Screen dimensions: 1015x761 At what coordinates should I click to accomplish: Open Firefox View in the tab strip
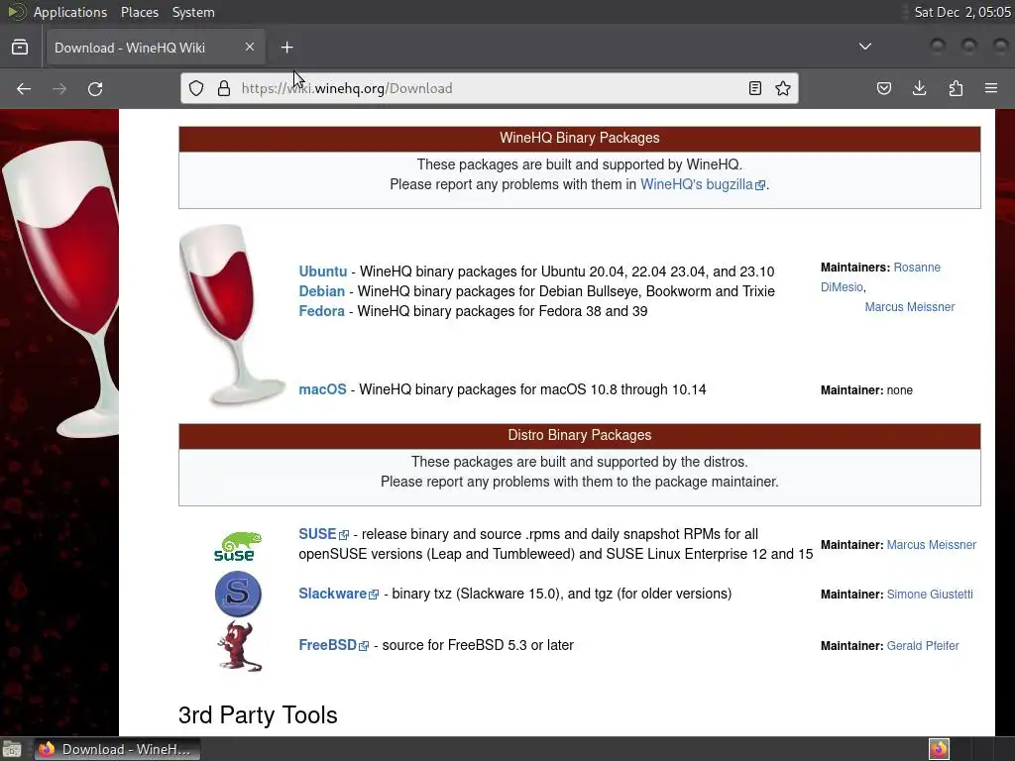pyautogui.click(x=20, y=48)
